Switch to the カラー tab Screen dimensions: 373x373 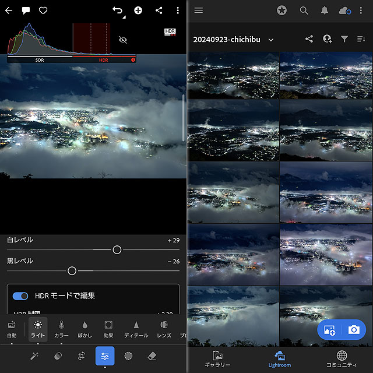point(61,329)
